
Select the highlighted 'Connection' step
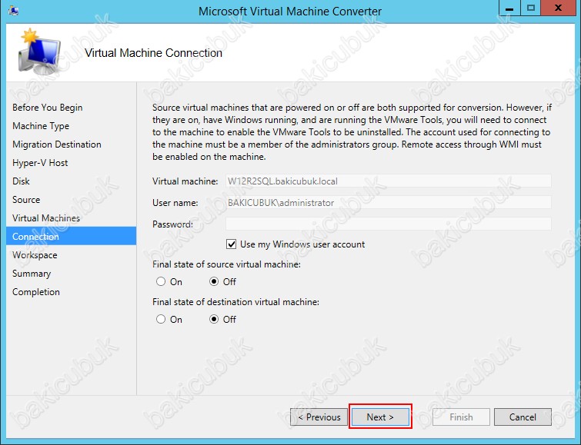click(x=71, y=236)
